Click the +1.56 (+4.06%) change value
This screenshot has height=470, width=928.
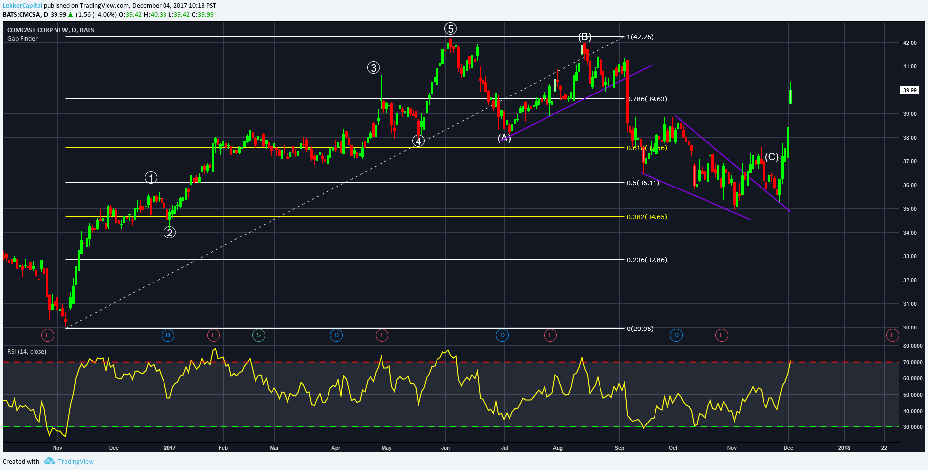click(96, 14)
